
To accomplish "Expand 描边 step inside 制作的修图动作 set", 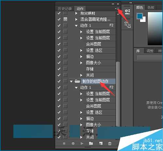I will click(81, 118).
